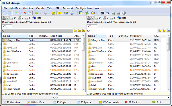Select drive D in right panel
The width and height of the screenshot is (172, 106).
pyautogui.click(x=98, y=18)
